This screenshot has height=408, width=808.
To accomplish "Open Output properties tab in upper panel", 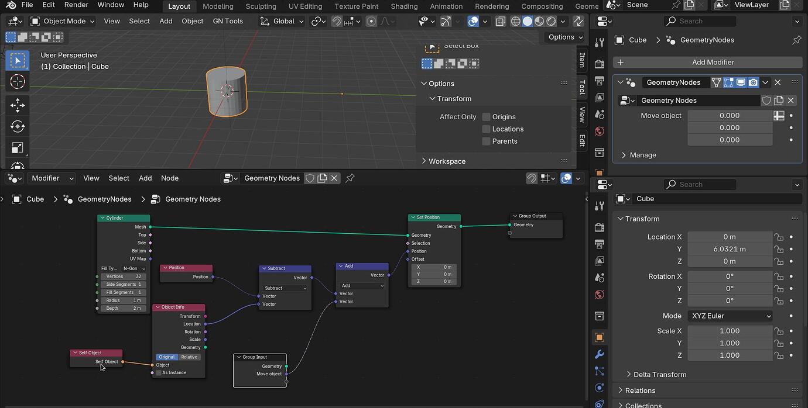I will click(599, 81).
